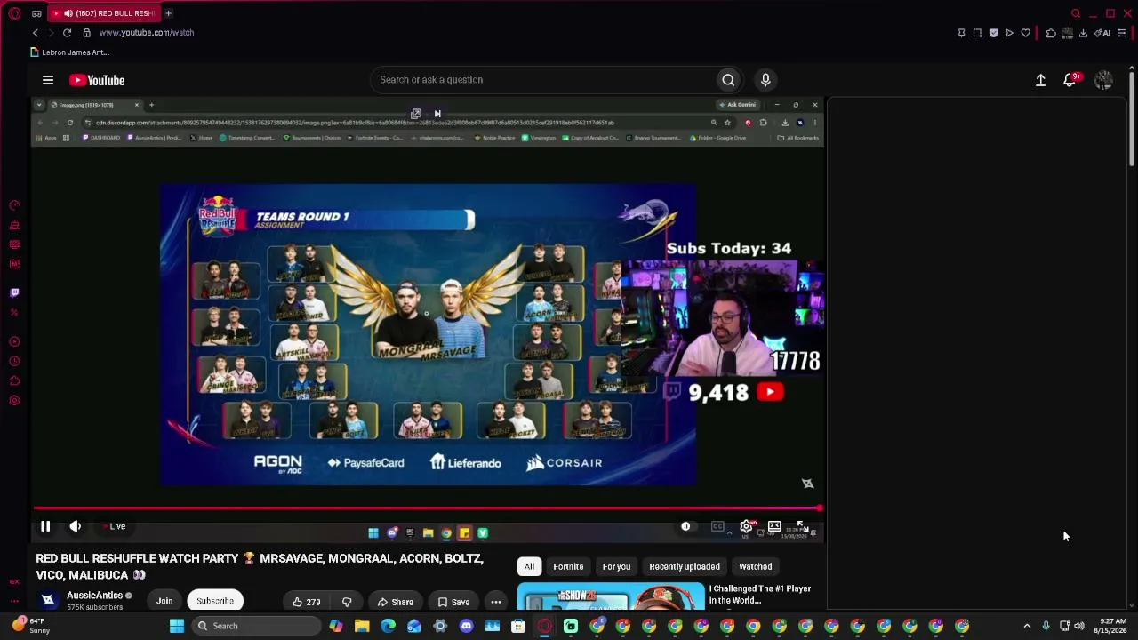This screenshot has width=1138, height=640.
Task: Open the video player settings gear
Action: click(746, 526)
